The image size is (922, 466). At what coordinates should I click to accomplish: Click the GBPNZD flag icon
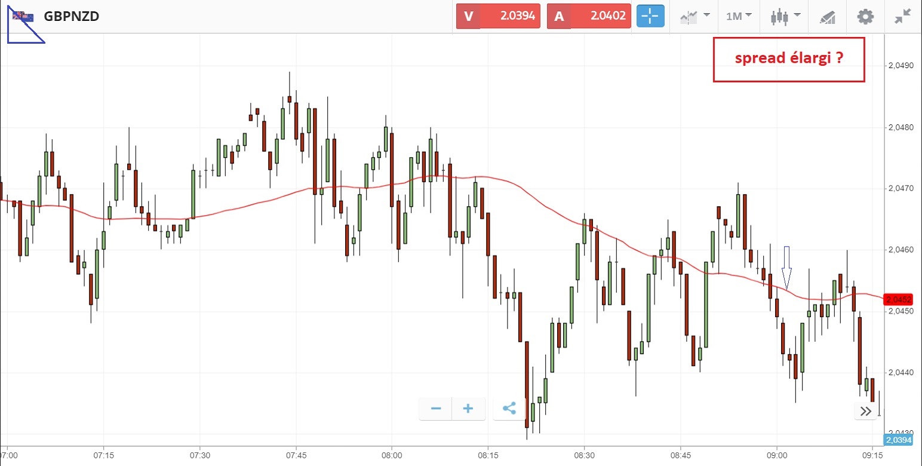24,16
